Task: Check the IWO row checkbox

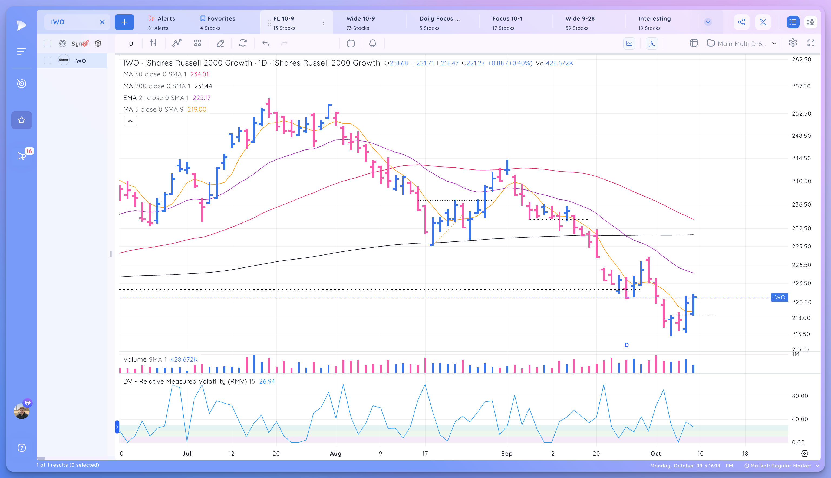Action: (x=47, y=60)
